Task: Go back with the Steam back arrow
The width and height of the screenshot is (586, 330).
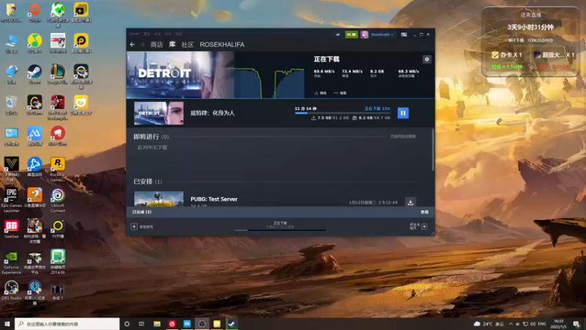Action: click(x=133, y=45)
